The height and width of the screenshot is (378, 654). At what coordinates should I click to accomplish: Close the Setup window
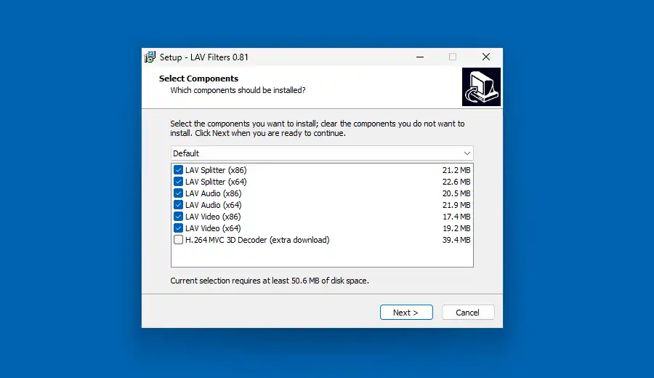point(486,57)
